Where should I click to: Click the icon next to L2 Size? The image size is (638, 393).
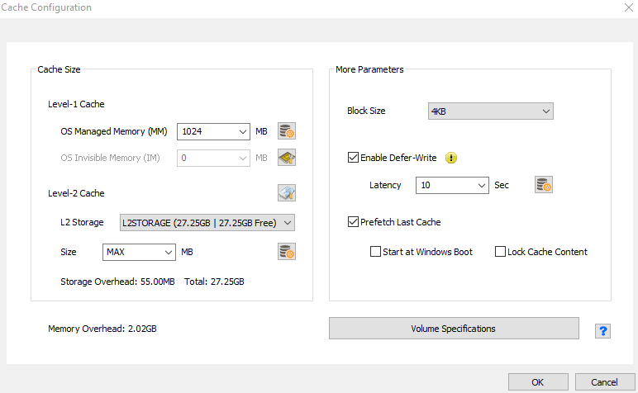click(x=287, y=252)
